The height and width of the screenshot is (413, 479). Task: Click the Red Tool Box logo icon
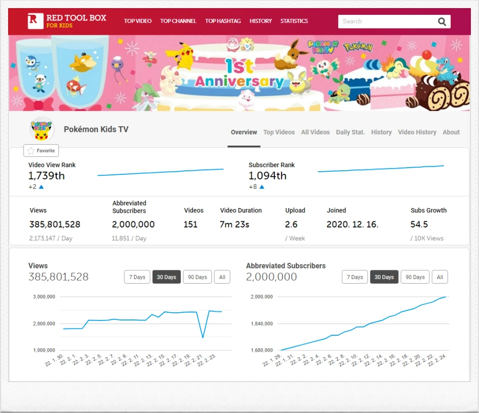coord(35,21)
